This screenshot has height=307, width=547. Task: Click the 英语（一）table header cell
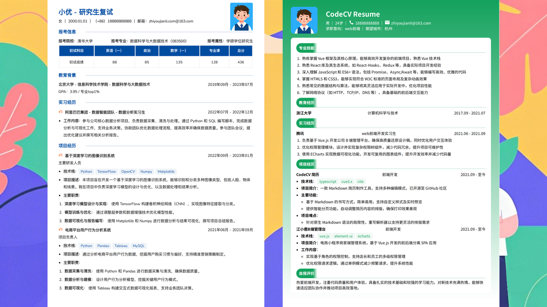coord(114,50)
